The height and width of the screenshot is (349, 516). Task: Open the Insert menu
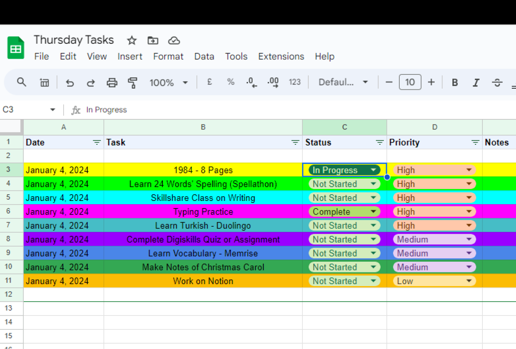pos(130,56)
